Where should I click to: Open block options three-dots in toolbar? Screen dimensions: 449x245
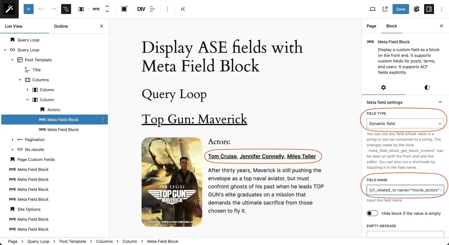(x=167, y=9)
